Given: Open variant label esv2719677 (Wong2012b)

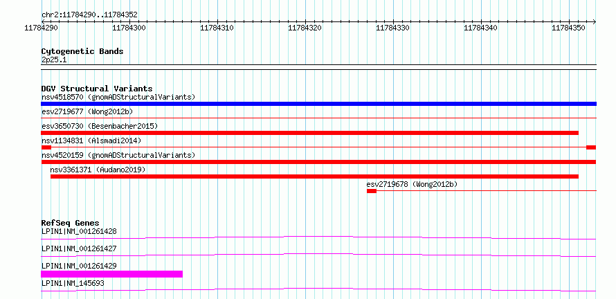Looking at the screenshot, I should 87,111.
